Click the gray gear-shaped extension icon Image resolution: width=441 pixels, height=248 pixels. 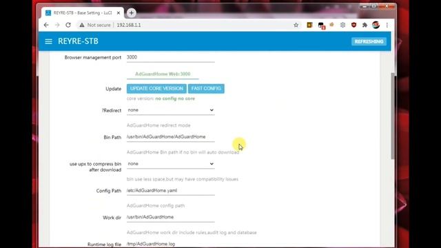pyautogui.click(x=342, y=25)
